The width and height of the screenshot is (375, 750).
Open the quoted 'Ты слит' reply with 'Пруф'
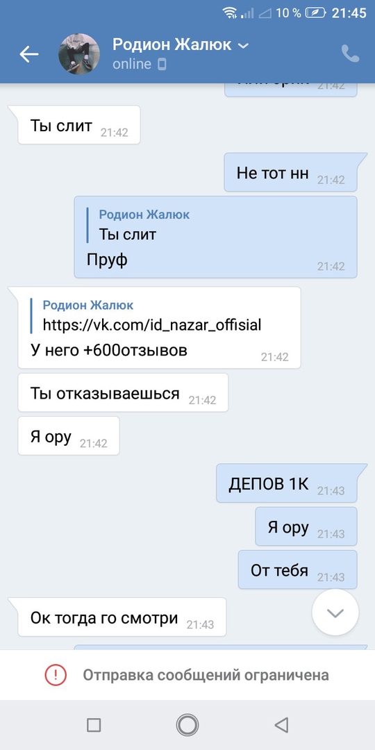pyautogui.click(x=215, y=237)
